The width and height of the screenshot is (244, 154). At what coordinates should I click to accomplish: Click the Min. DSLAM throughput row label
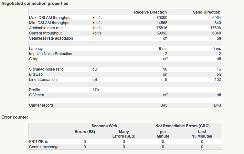(49, 23)
